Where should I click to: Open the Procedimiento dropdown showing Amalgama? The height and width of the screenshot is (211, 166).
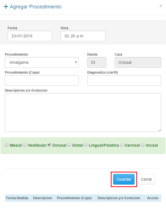tap(42, 62)
